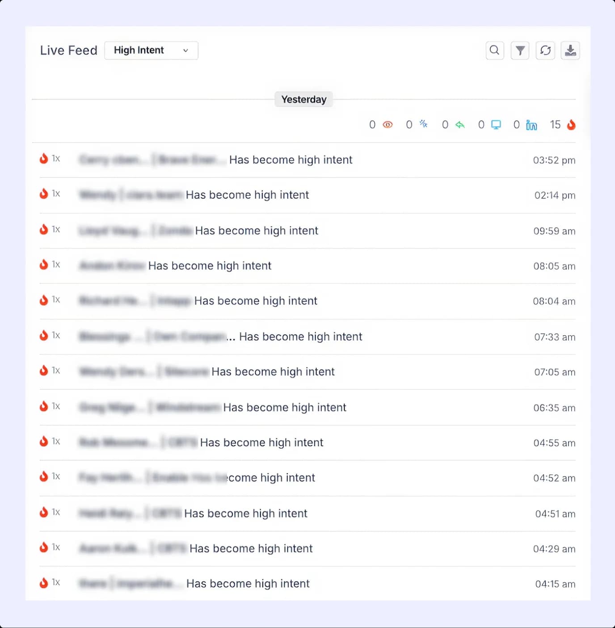
Task: Click the 07:33 am timestamp
Action: tap(554, 337)
